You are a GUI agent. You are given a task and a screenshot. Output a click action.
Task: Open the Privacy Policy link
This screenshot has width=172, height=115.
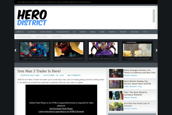[42, 2]
